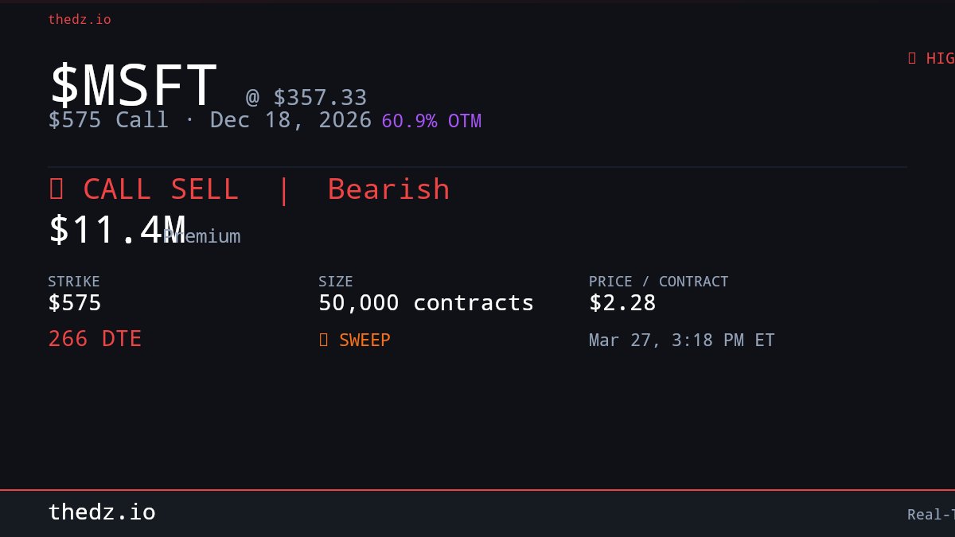Click the purple 60.9% OTM badge
Viewport: 955px width, 537px height.
431,121
